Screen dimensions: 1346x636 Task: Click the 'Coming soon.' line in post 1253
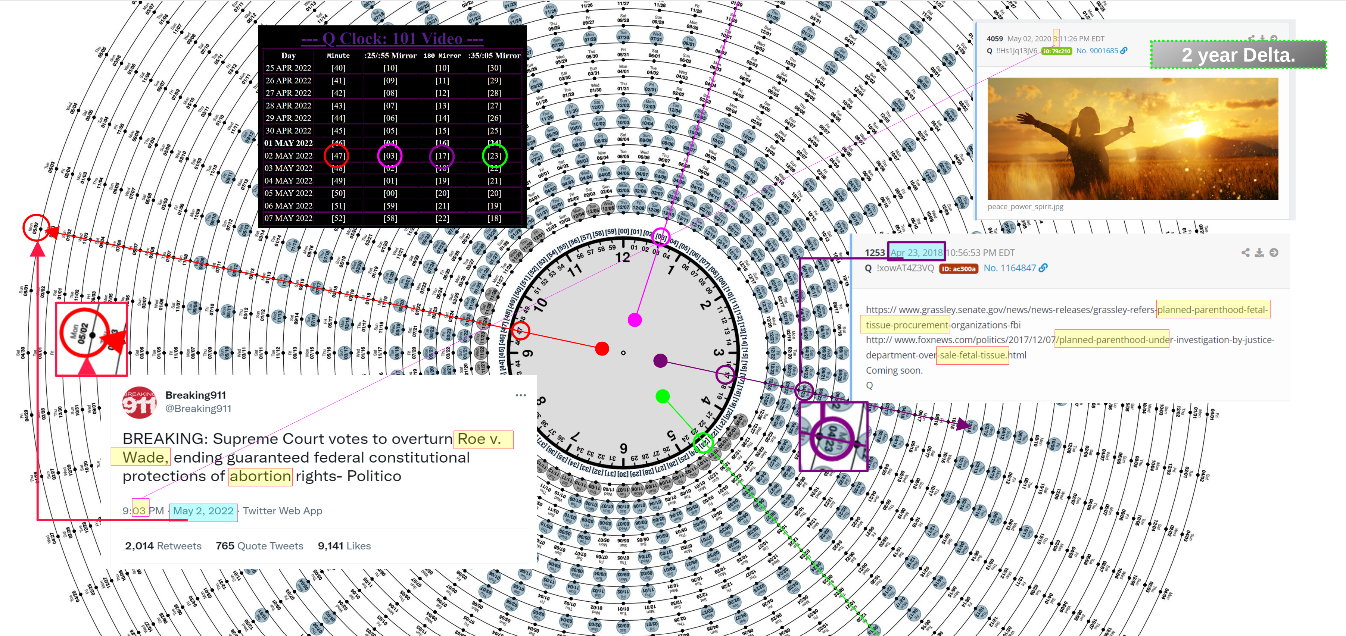point(894,370)
